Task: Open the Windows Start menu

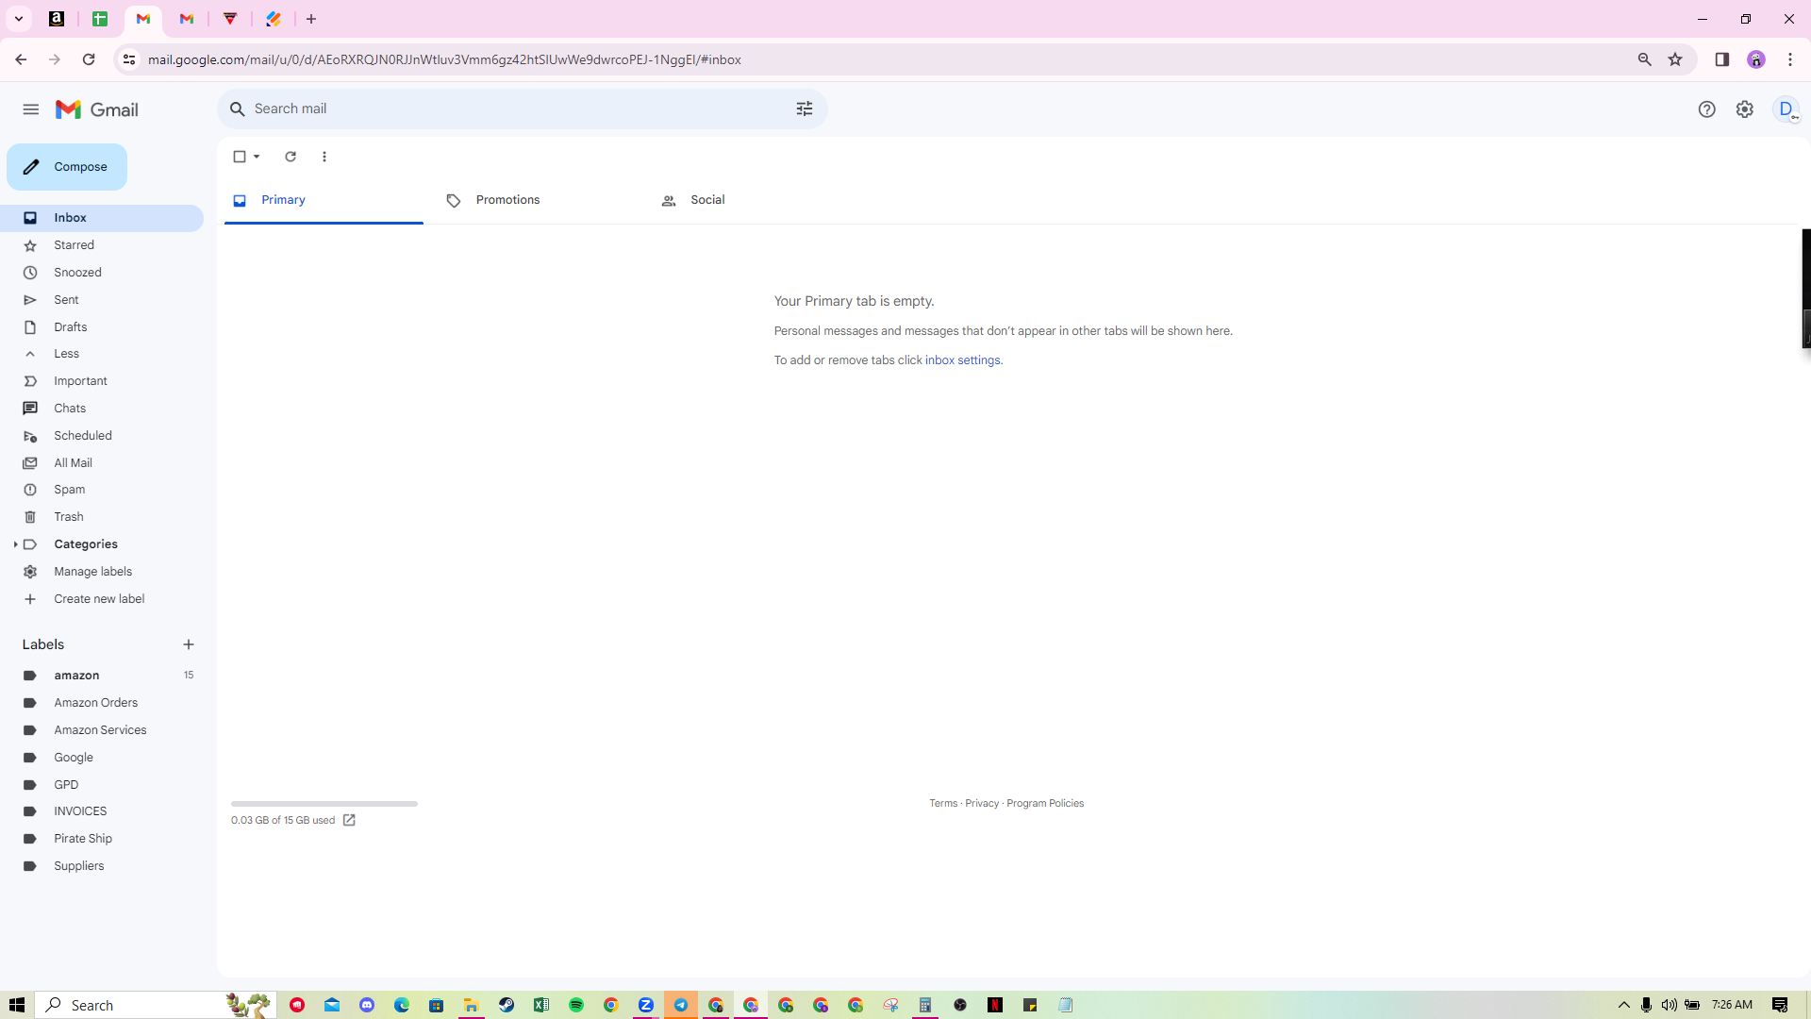Action: [x=17, y=1005]
